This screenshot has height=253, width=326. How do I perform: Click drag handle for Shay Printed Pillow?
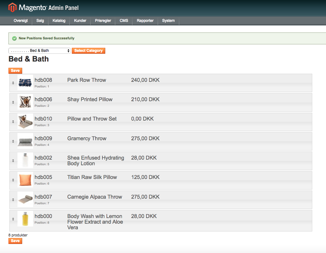coord(13,102)
